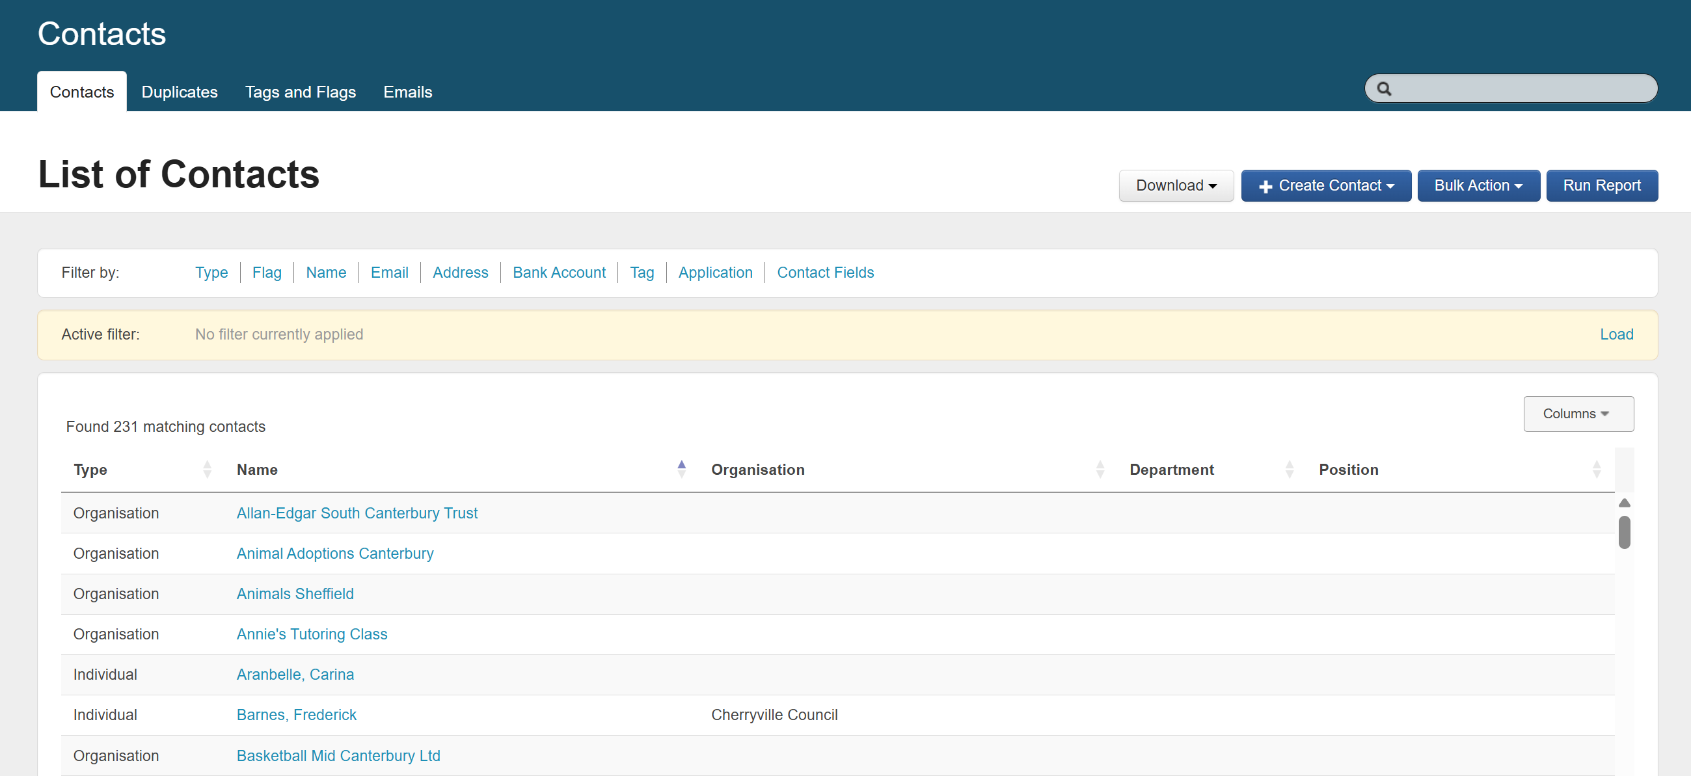Click the Run Report button
This screenshot has height=776, width=1691.
pyautogui.click(x=1602, y=186)
